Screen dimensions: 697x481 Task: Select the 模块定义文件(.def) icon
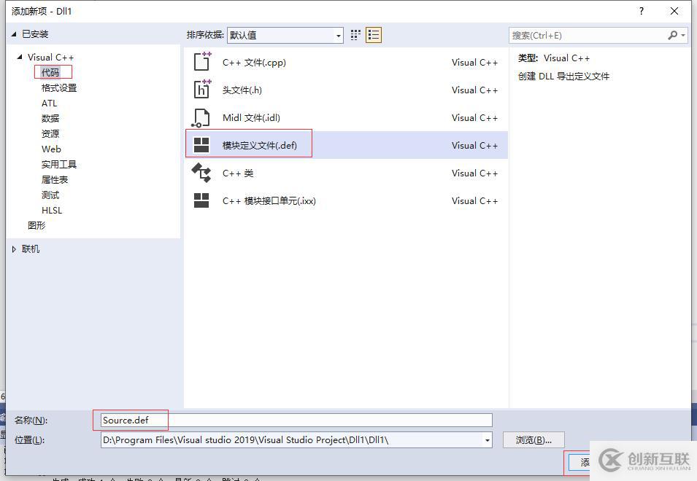click(201, 145)
